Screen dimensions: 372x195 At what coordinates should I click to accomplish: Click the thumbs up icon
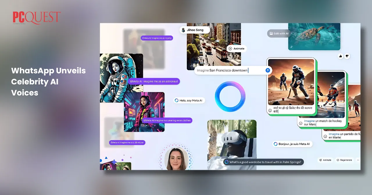pos(341,56)
